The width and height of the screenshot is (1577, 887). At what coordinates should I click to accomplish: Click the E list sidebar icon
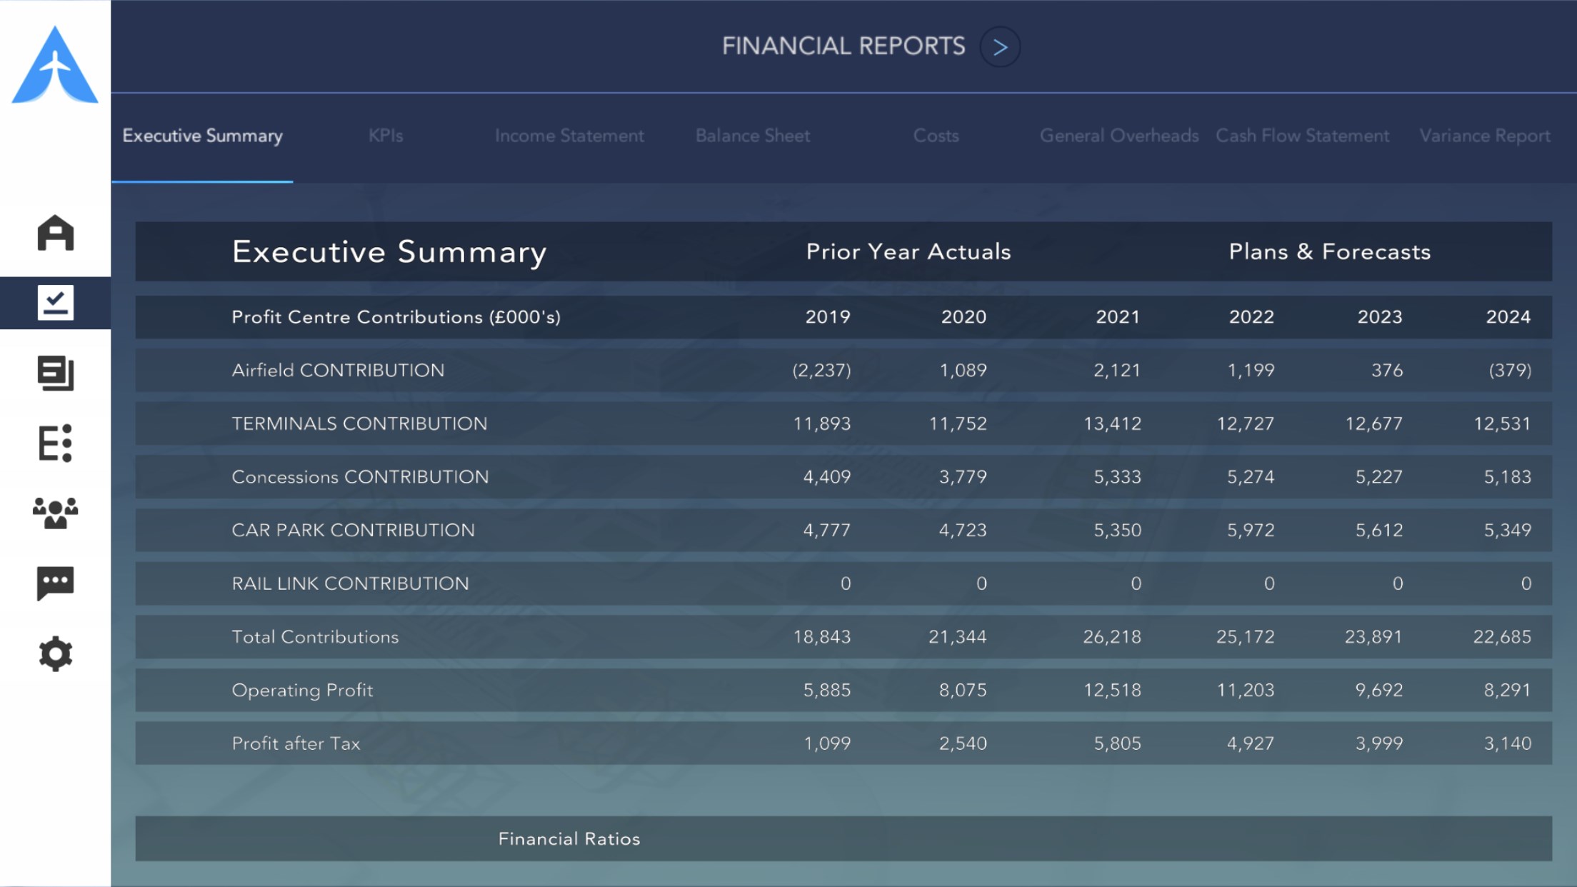[55, 443]
